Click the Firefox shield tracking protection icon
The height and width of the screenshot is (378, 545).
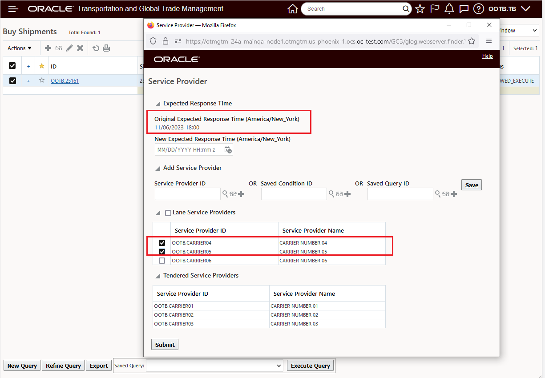click(x=153, y=41)
